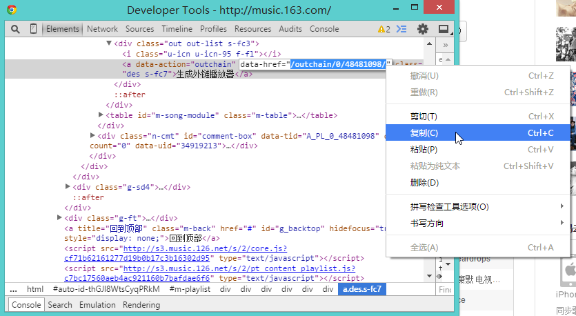This screenshot has height=316, width=576.
Task: Show console drawer icon
Action: click(x=401, y=29)
